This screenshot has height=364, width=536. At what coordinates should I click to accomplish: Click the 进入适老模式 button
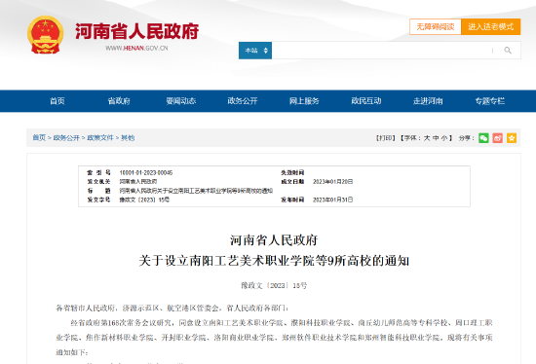(490, 26)
